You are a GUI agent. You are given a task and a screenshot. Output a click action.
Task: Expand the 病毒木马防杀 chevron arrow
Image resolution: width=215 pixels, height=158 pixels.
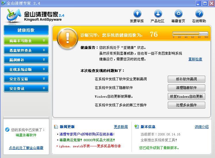point(44,40)
